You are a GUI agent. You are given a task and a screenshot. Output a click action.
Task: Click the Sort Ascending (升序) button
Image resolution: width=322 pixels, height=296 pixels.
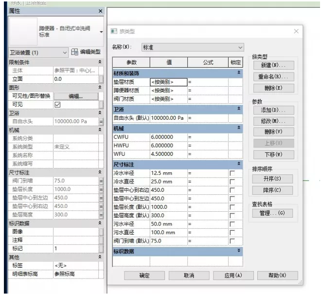click(272, 179)
